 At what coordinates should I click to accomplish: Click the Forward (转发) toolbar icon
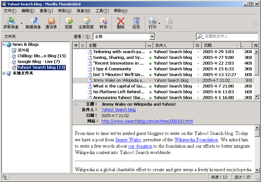pyautogui.click(x=103, y=21)
